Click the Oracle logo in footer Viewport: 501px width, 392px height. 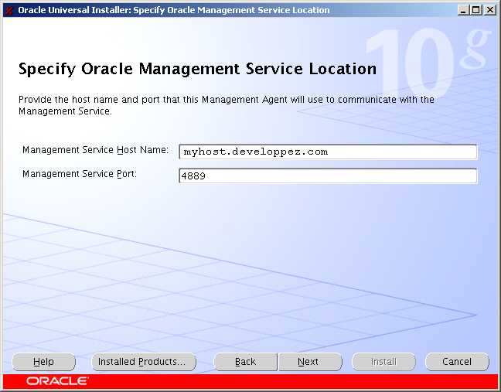(58, 381)
